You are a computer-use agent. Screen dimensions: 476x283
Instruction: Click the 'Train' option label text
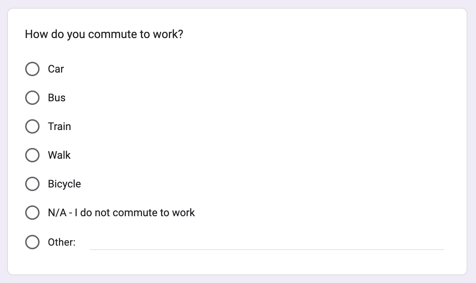click(x=59, y=126)
